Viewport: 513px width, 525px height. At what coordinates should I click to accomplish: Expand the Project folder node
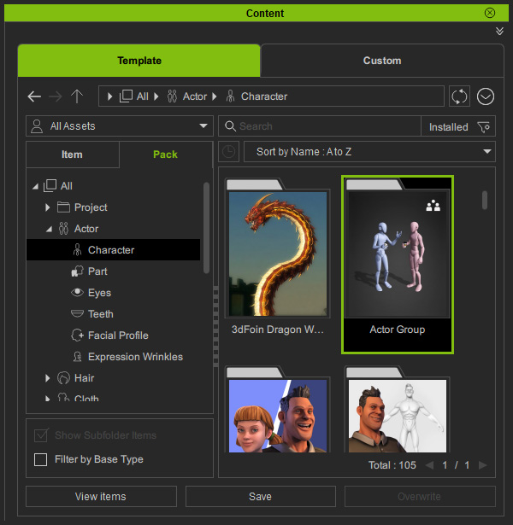[x=48, y=207]
